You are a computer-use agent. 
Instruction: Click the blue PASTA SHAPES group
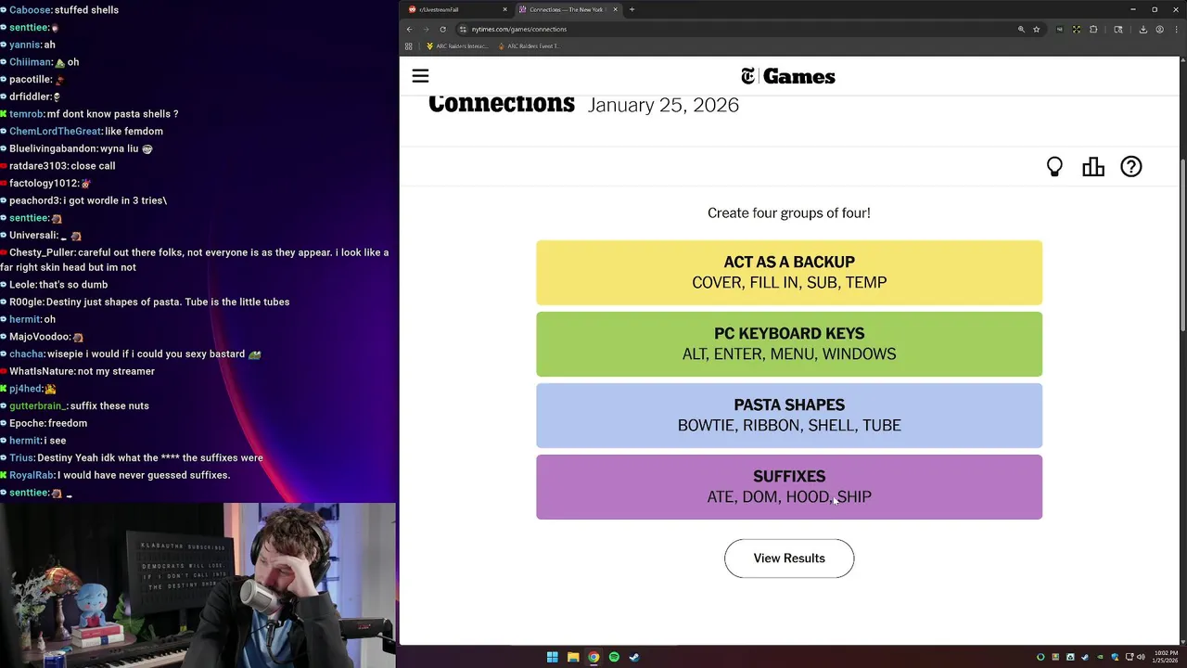point(789,416)
